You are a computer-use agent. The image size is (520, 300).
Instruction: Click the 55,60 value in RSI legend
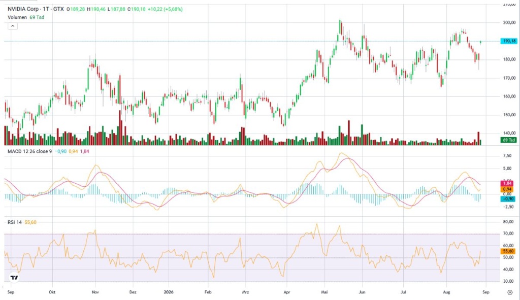pyautogui.click(x=30, y=222)
